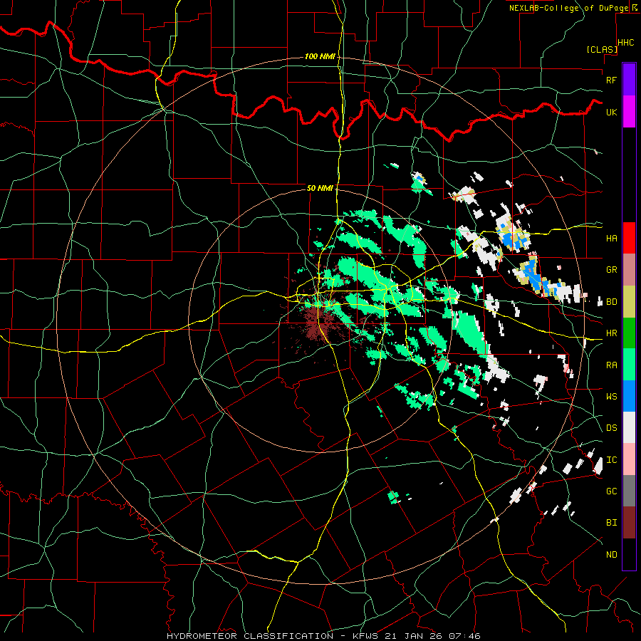Click the 'GC' legend label
641x641 pixels.
[611, 491]
